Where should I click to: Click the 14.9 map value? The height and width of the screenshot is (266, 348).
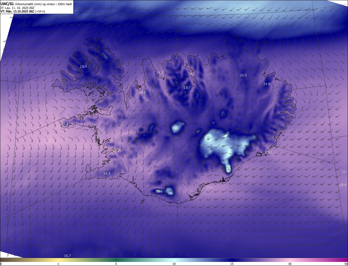267,84
